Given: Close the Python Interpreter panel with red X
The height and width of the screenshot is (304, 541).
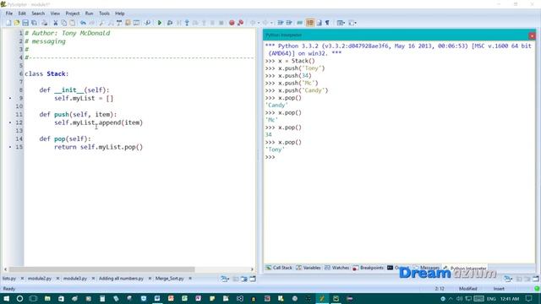Looking at the screenshot, I should pyautogui.click(x=532, y=35).
